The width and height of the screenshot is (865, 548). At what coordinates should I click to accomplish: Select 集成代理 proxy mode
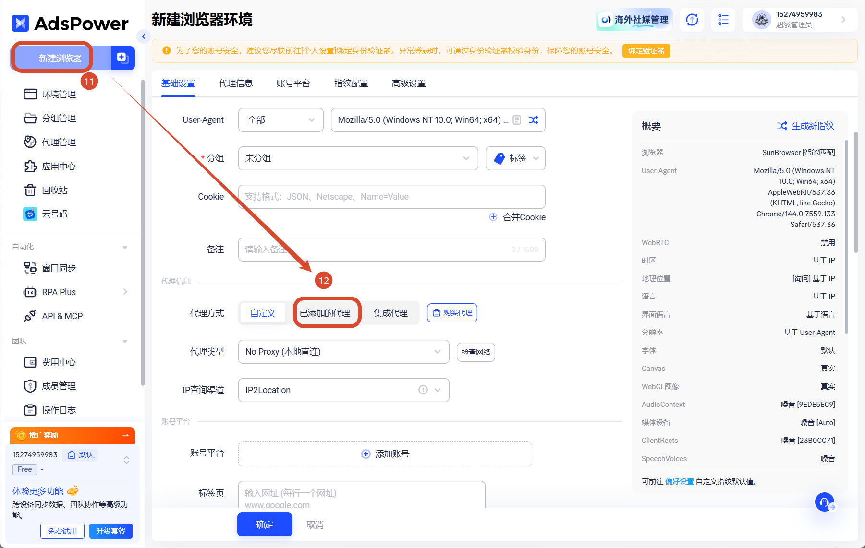pos(390,313)
